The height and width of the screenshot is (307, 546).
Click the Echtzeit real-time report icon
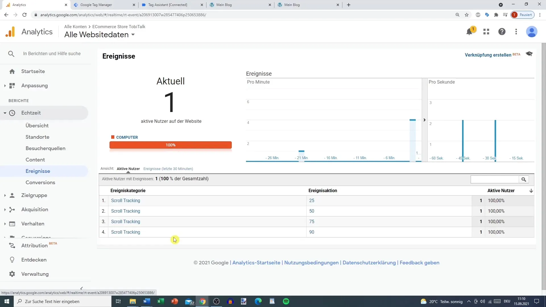(13, 113)
